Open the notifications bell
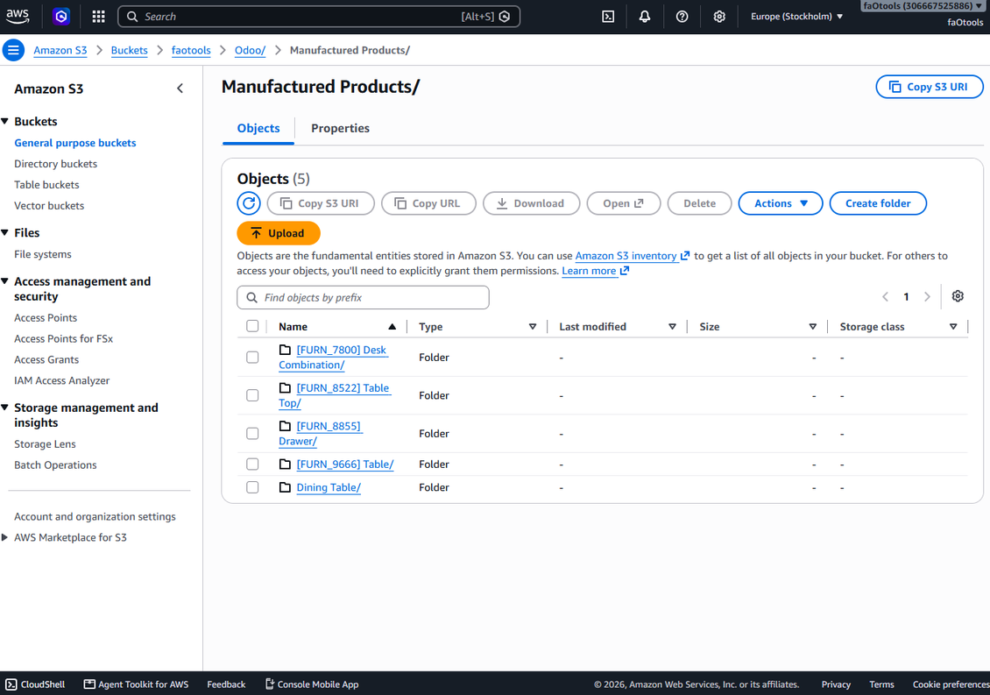The image size is (990, 695). point(645,17)
